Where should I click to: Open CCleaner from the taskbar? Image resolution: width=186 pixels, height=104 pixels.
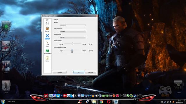point(80,102)
